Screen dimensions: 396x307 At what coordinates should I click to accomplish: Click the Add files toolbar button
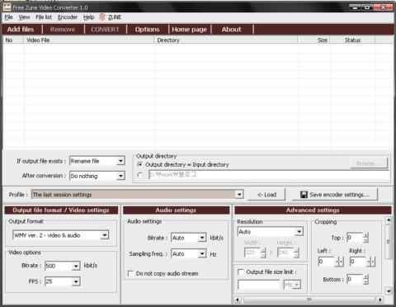click(x=21, y=30)
